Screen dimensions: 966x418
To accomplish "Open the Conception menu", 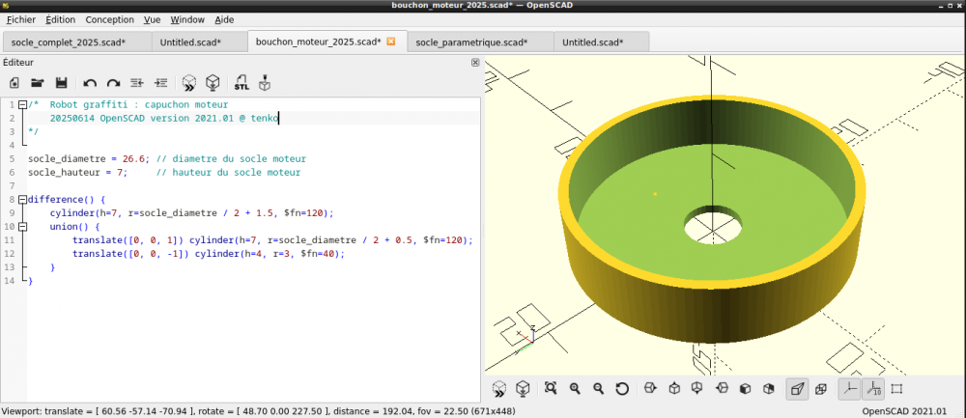I will (109, 19).
